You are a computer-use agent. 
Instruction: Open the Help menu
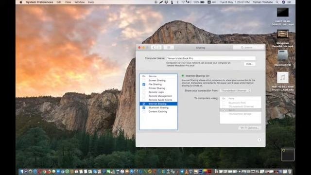coord(91,2)
